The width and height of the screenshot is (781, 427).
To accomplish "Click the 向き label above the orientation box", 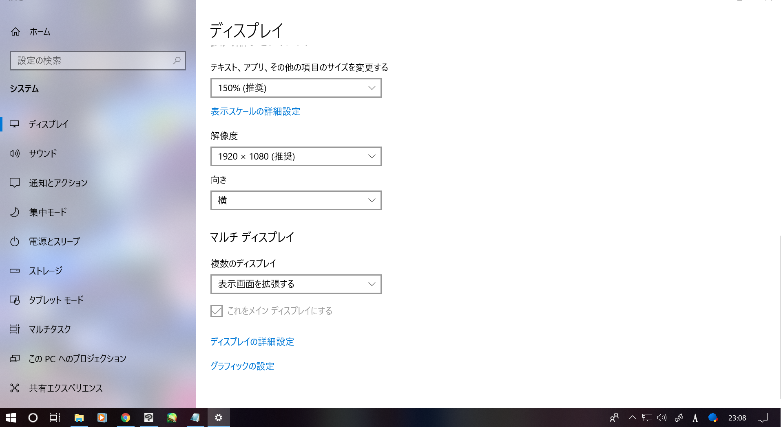I will click(x=219, y=180).
